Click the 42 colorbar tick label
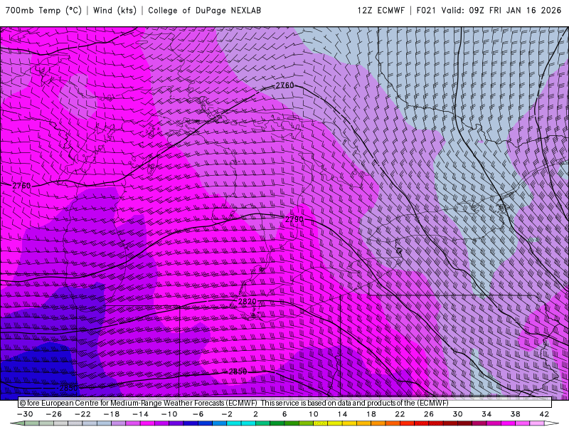 pos(544,414)
